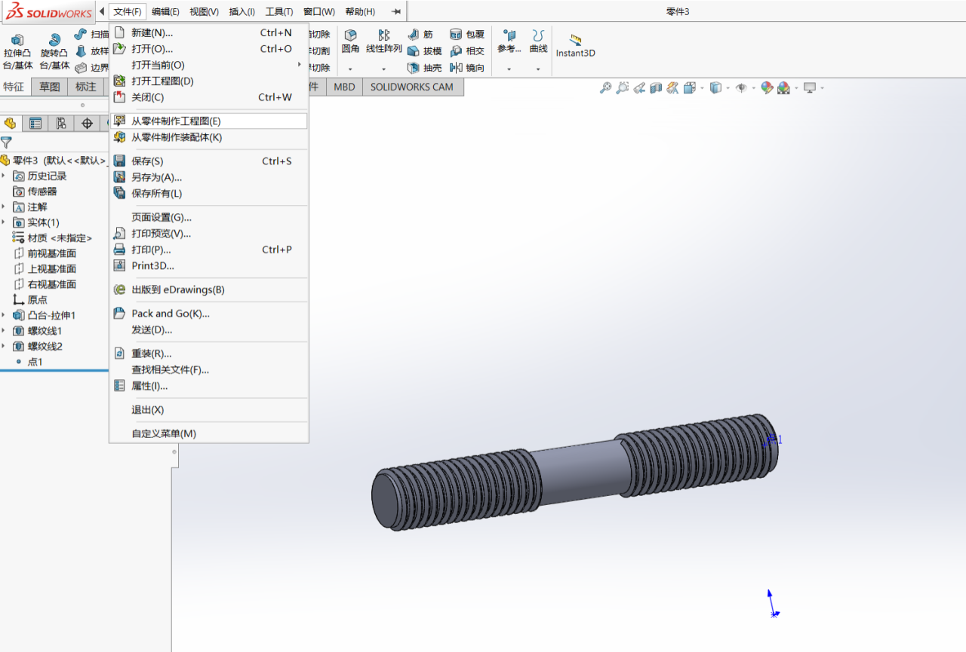Open the 编辑(E) menu
The height and width of the screenshot is (652, 966).
165,11
